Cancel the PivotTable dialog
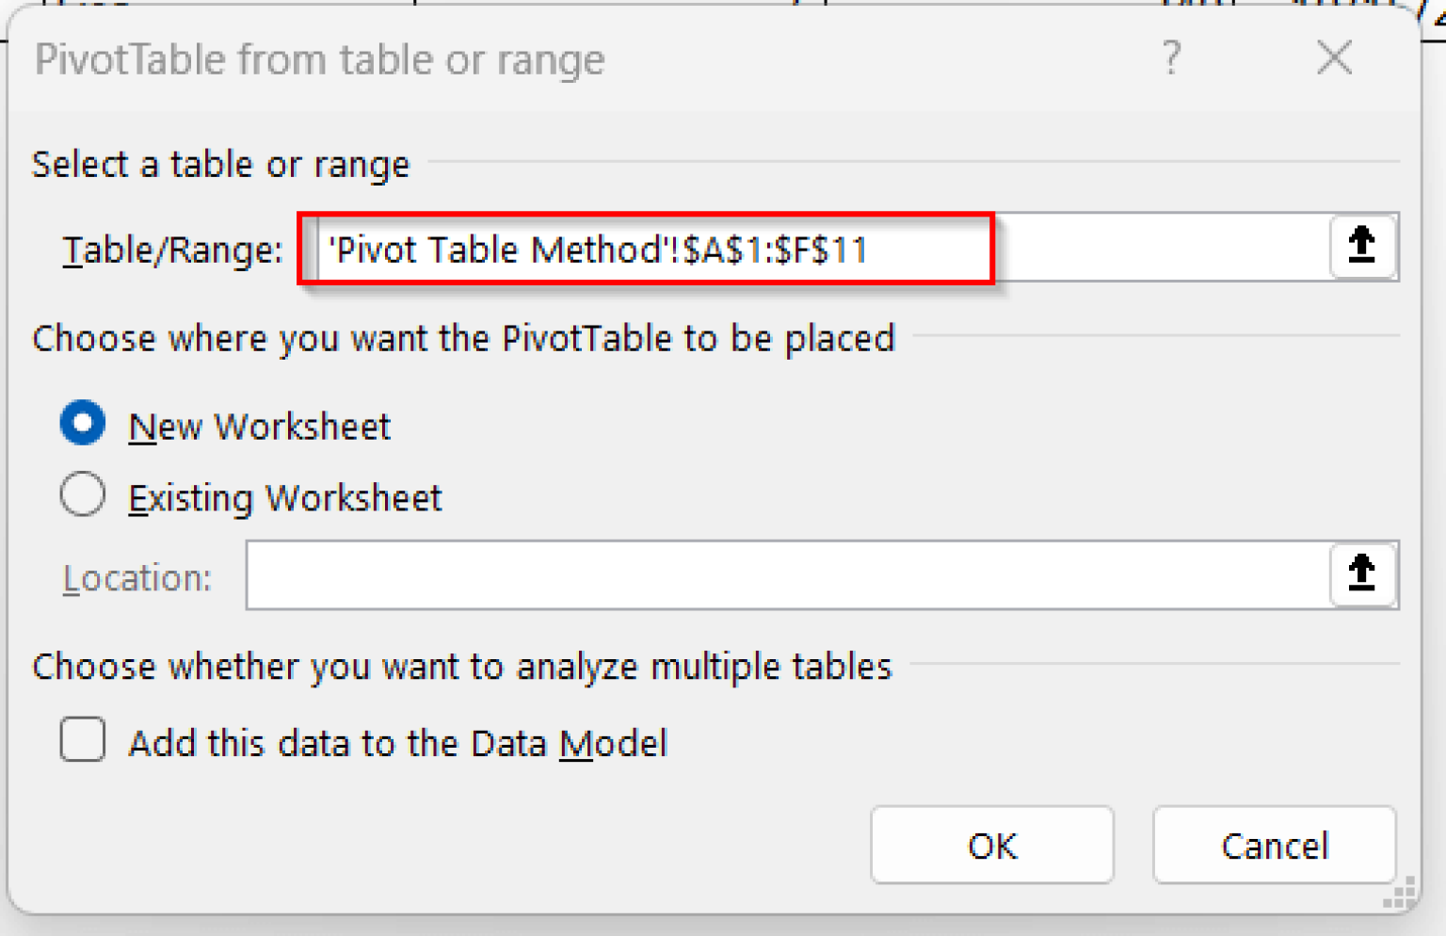The image size is (1446, 936). coord(1274,846)
